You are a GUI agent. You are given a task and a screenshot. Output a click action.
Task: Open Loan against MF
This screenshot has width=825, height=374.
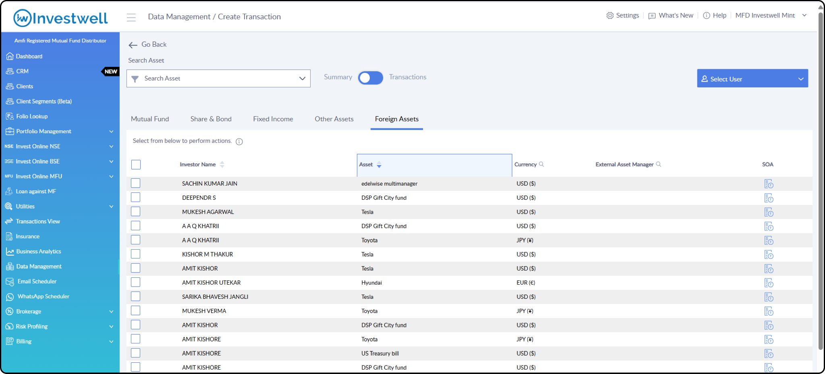coord(36,192)
